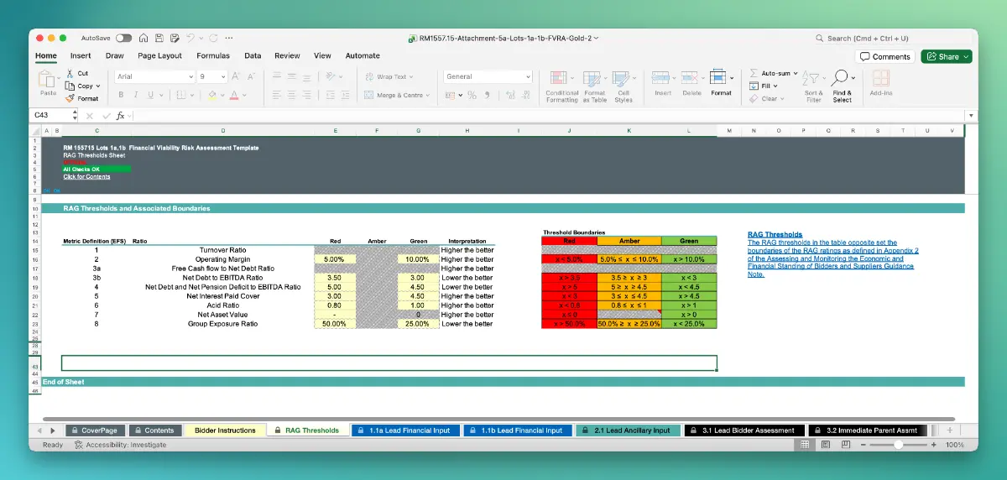The image size is (1007, 480).
Task: Click the Comments button
Action: [x=885, y=56]
